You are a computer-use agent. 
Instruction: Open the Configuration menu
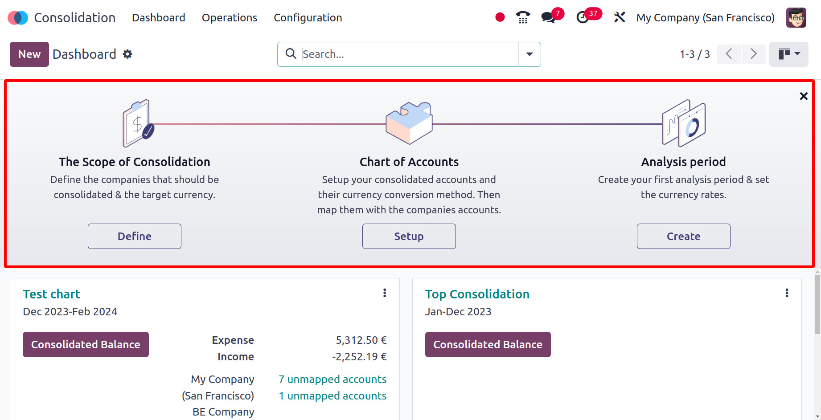tap(308, 18)
